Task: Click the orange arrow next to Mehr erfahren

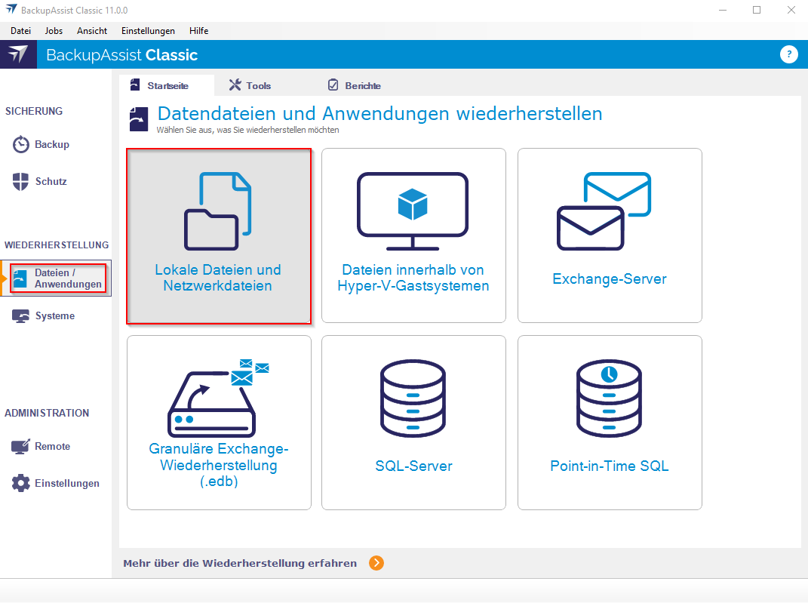Action: (x=376, y=563)
